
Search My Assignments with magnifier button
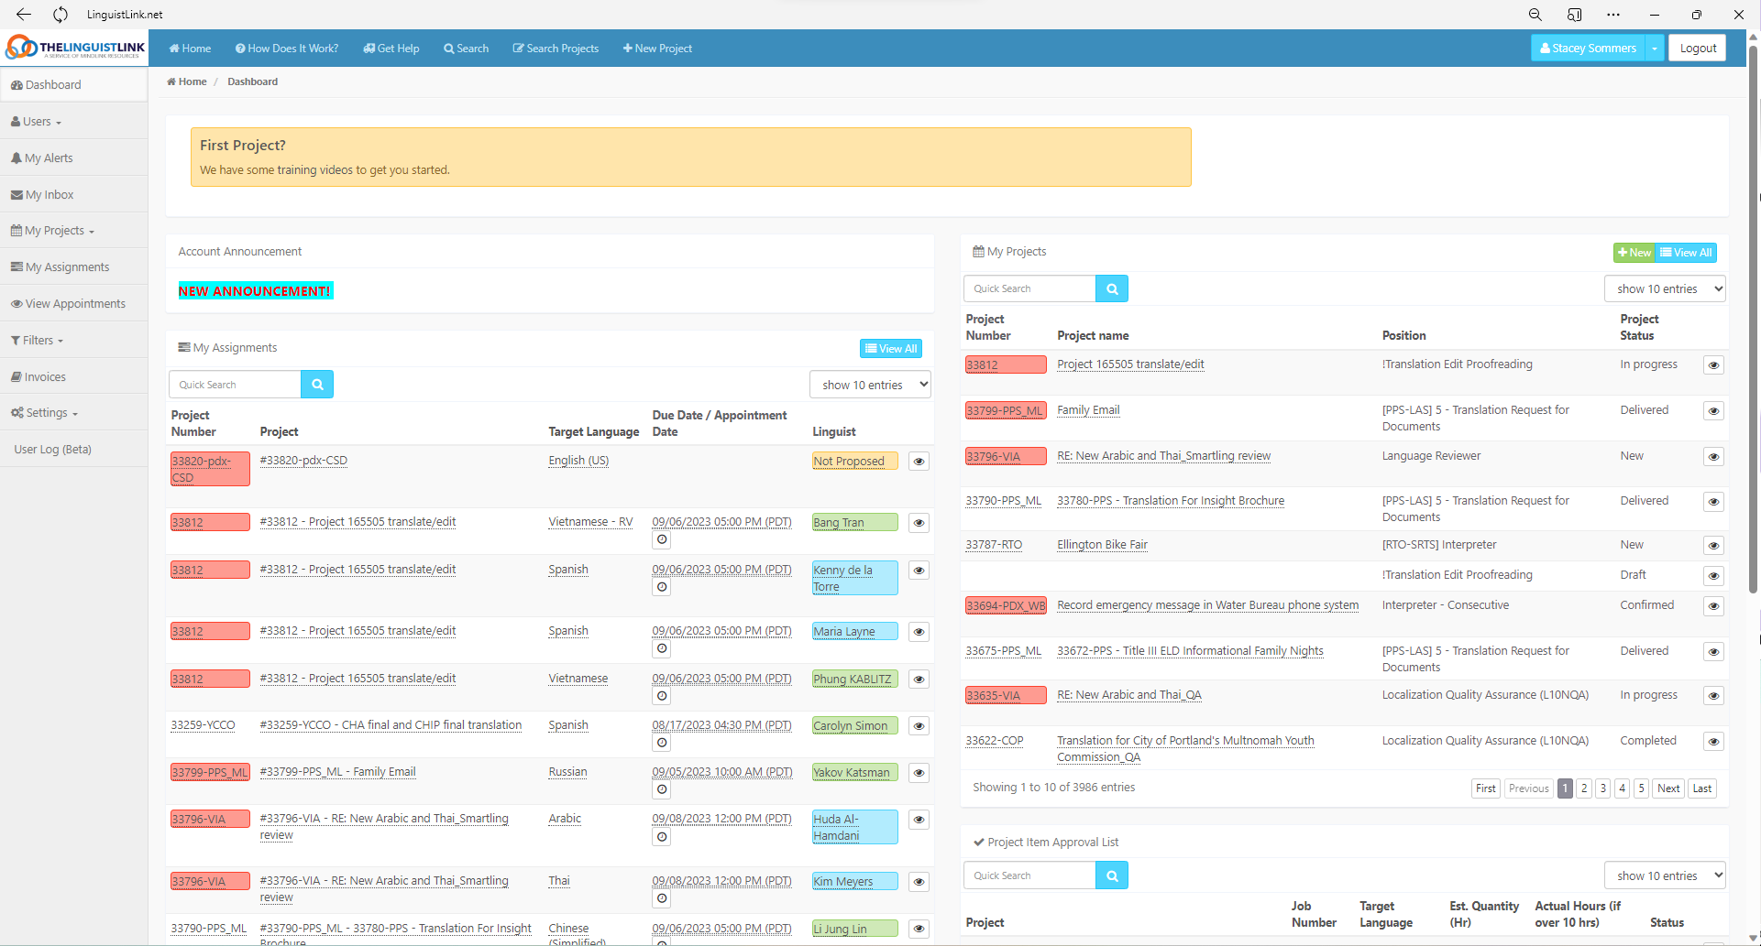tap(317, 385)
